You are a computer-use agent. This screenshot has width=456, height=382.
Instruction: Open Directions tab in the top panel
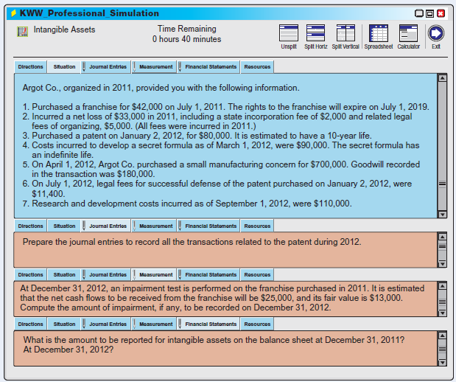point(31,67)
